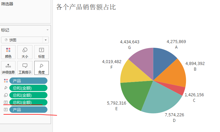Click size icon beside second 总和(金额) pill

click(x=6, y=95)
